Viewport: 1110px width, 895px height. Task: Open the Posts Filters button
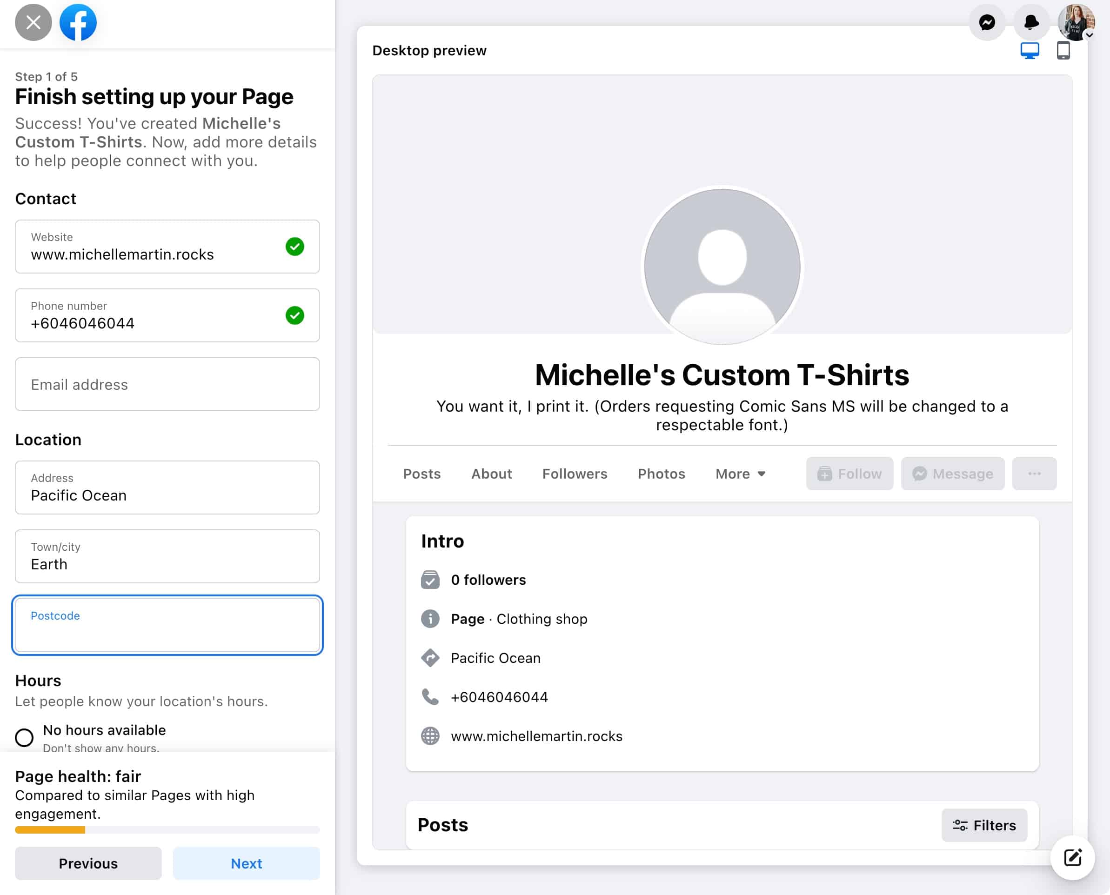[984, 825]
